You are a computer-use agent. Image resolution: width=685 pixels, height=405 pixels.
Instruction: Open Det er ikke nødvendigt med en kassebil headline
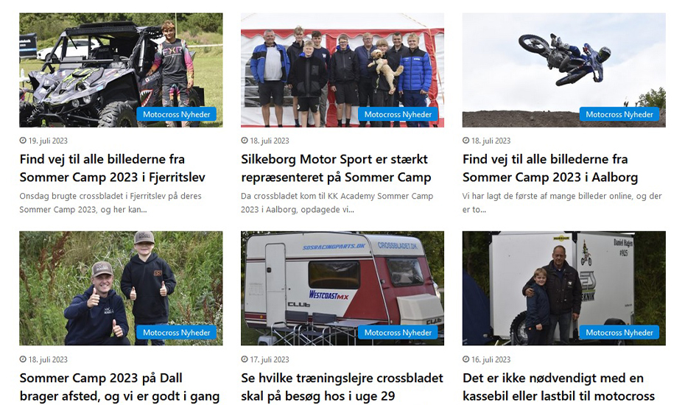pos(559,387)
